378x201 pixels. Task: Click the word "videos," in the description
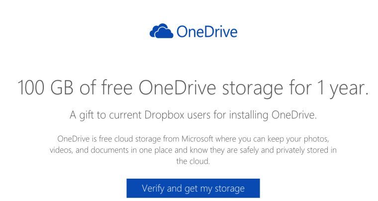click(x=61, y=150)
